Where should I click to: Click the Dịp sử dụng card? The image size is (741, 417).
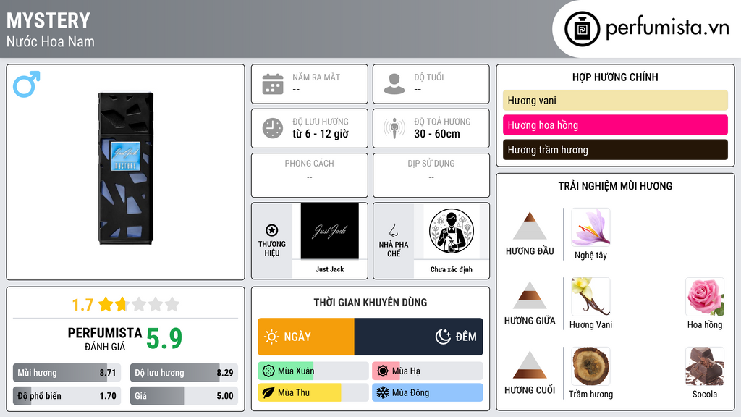431,175
